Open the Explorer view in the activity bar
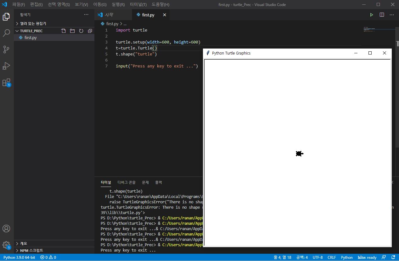Screen dimensions: 399x261 click(x=6, y=17)
